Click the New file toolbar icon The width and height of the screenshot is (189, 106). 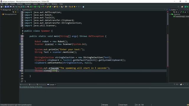1,7
